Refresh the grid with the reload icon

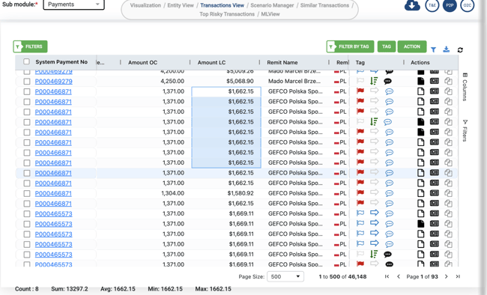[x=460, y=49]
